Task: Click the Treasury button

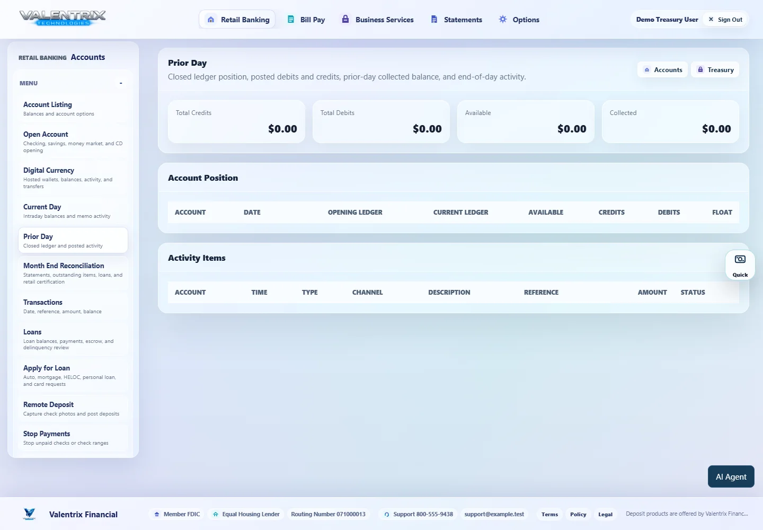Action: [715, 69]
